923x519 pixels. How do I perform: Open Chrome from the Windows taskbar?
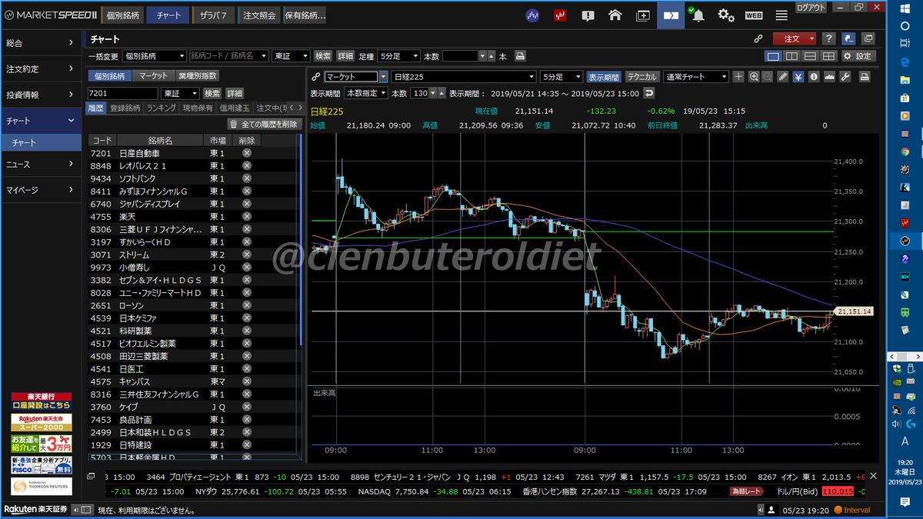click(905, 151)
